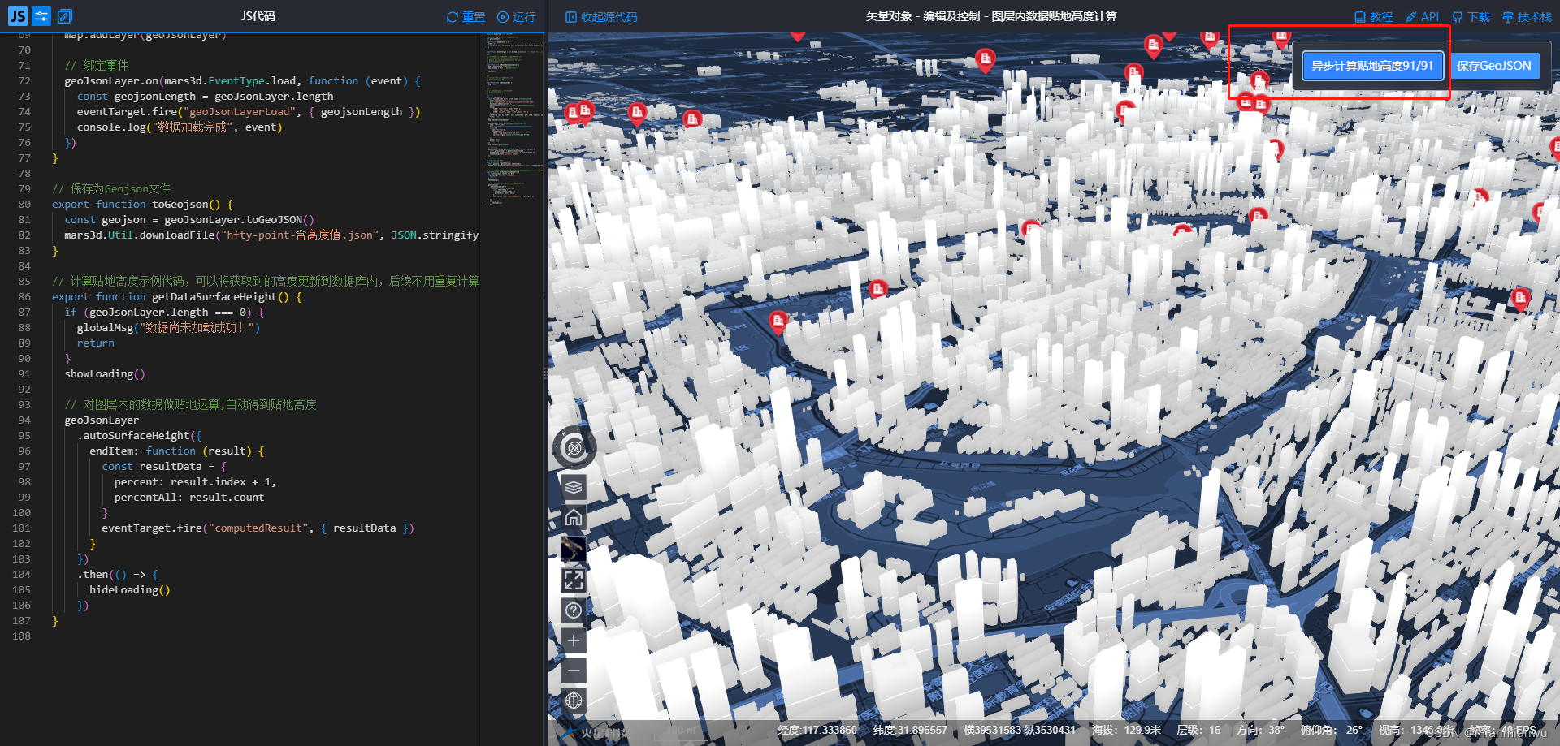Click the Home view icon
The height and width of the screenshot is (746, 1560).
click(574, 517)
